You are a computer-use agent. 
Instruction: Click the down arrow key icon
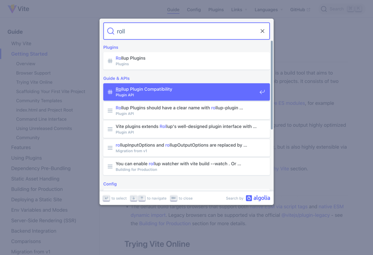(134, 198)
